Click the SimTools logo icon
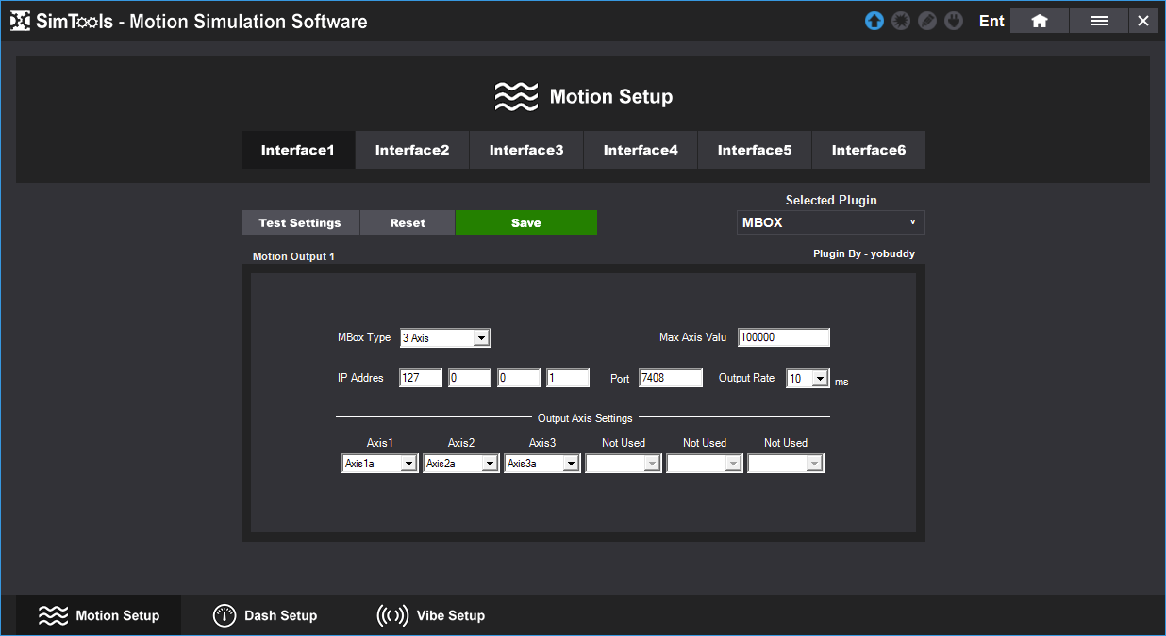Screen dimensions: 1166x636 click(x=20, y=21)
